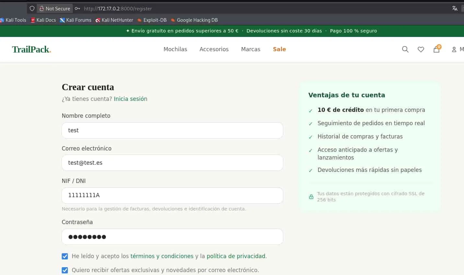Open Kali Tools bookmark
The width and height of the screenshot is (464, 275).
pyautogui.click(x=13, y=20)
